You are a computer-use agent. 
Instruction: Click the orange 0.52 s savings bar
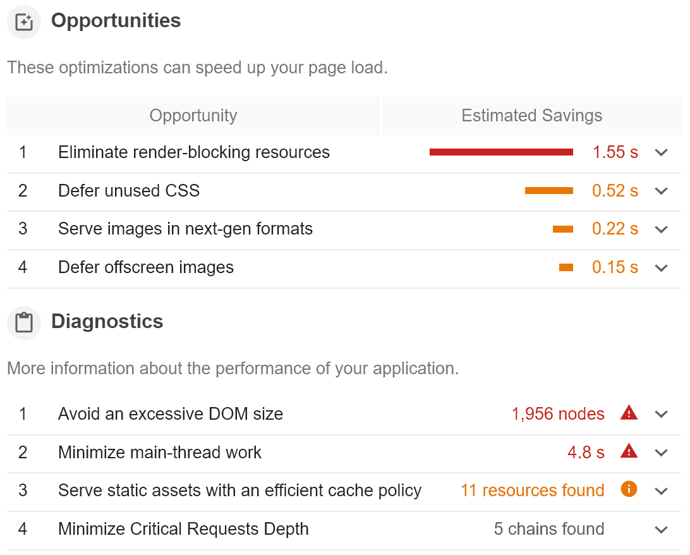548,190
